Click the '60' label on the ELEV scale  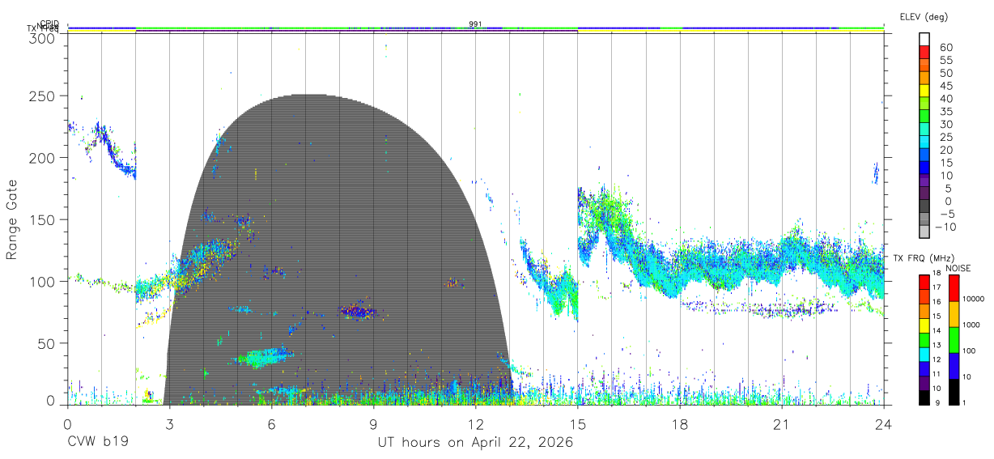(x=945, y=47)
